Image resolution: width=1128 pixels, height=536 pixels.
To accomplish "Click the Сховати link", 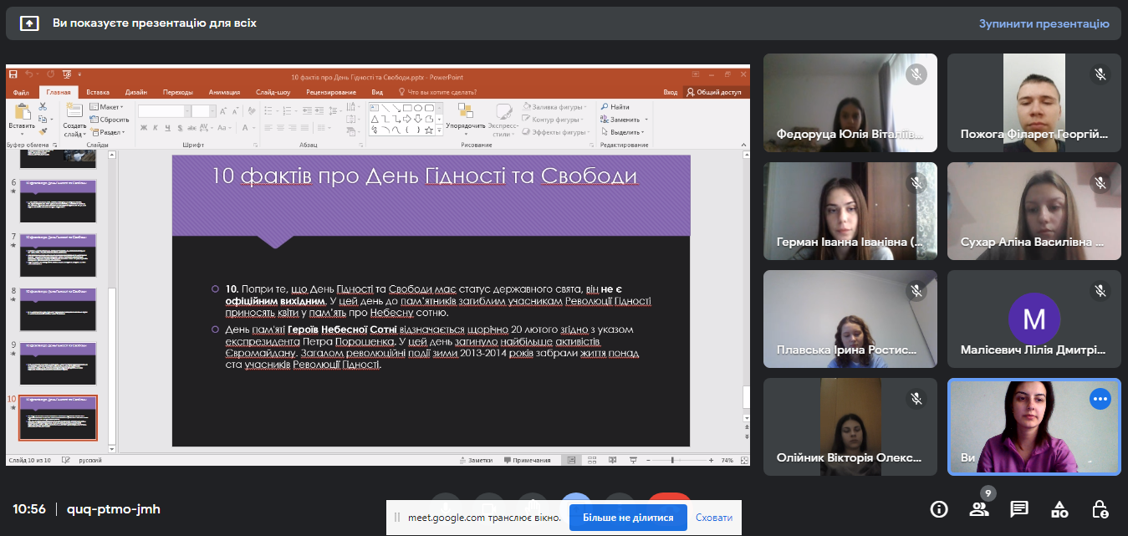I will [x=714, y=518].
